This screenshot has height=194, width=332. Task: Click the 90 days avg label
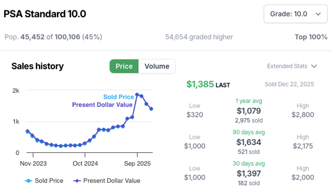(x=248, y=132)
